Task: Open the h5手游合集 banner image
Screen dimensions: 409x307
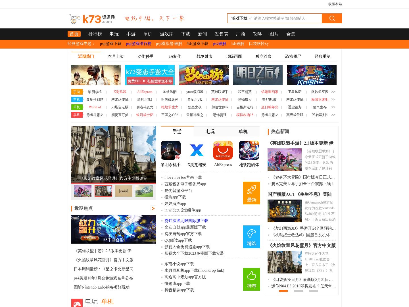Action: [114, 229]
